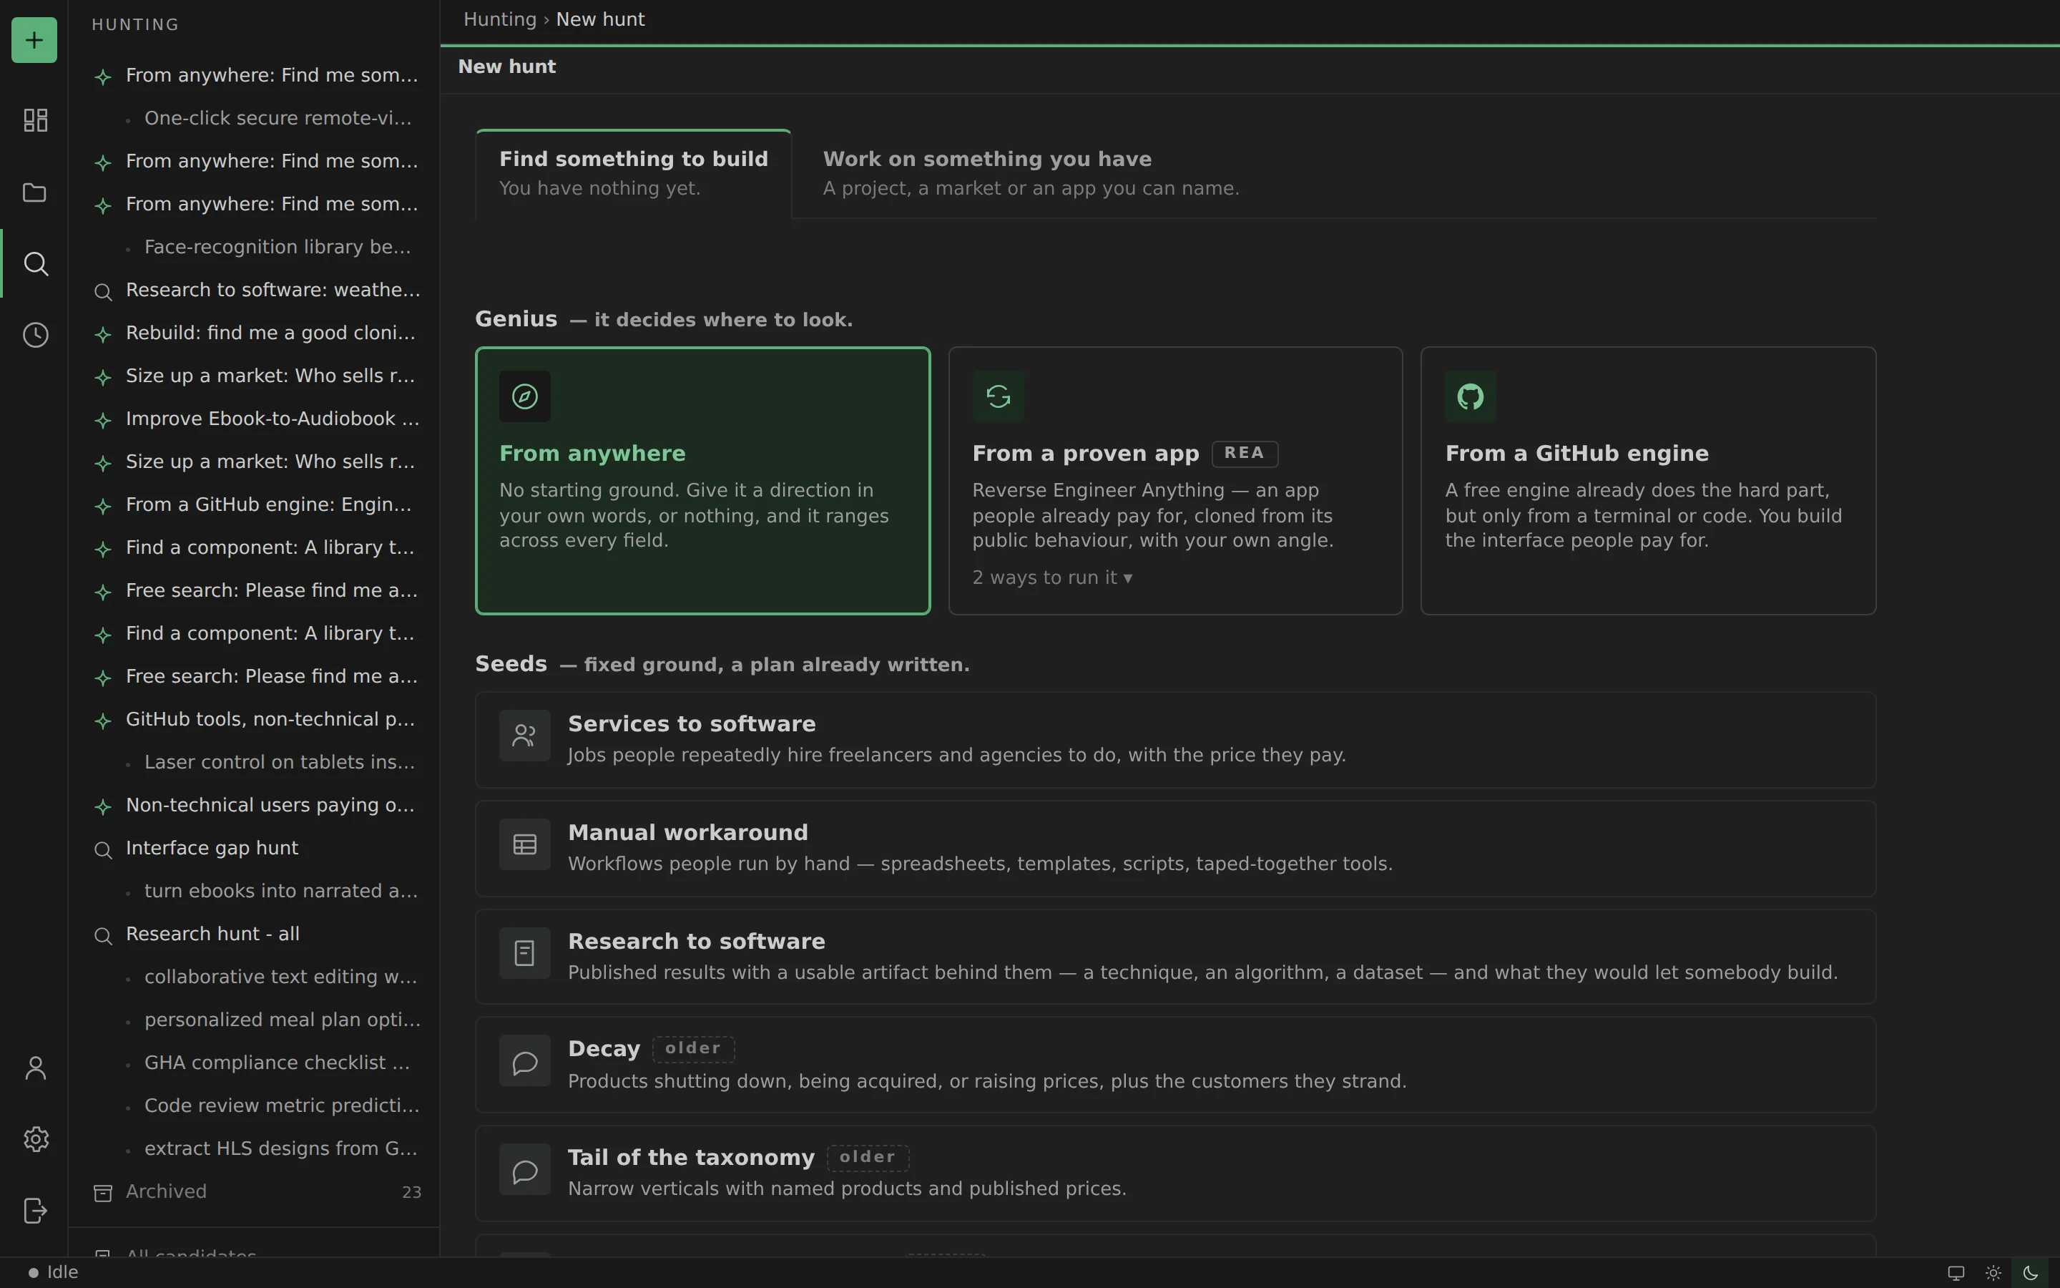Screen dimensions: 2060x1288
Task: Click the Hunting breadcrumb link
Action: tap(500, 19)
